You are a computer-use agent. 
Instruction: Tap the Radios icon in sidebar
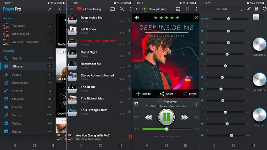6,132
